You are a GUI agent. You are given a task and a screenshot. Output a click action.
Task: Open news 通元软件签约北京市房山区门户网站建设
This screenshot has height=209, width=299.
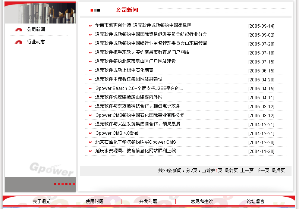coord(135,61)
